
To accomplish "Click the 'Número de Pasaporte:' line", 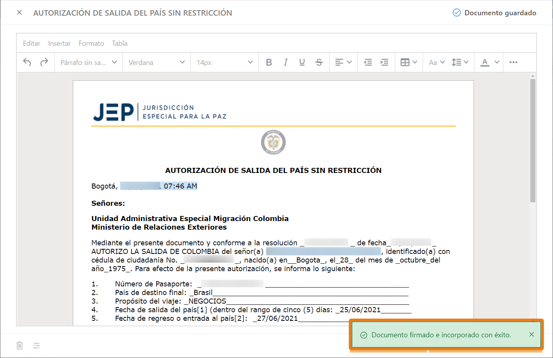I will pos(250,284).
